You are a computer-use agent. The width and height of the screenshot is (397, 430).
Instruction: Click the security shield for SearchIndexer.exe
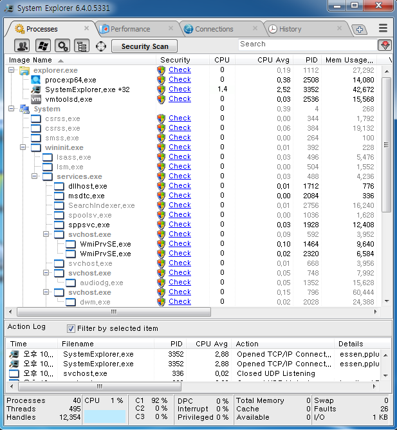(x=162, y=205)
